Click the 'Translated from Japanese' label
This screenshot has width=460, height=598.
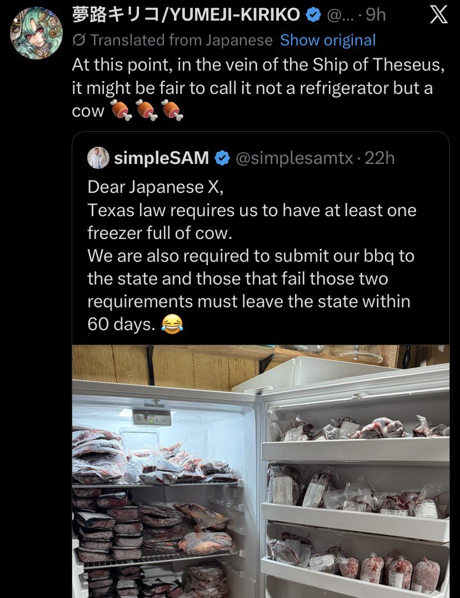click(181, 41)
